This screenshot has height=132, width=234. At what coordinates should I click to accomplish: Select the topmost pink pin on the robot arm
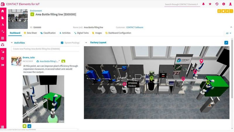tap(201, 61)
